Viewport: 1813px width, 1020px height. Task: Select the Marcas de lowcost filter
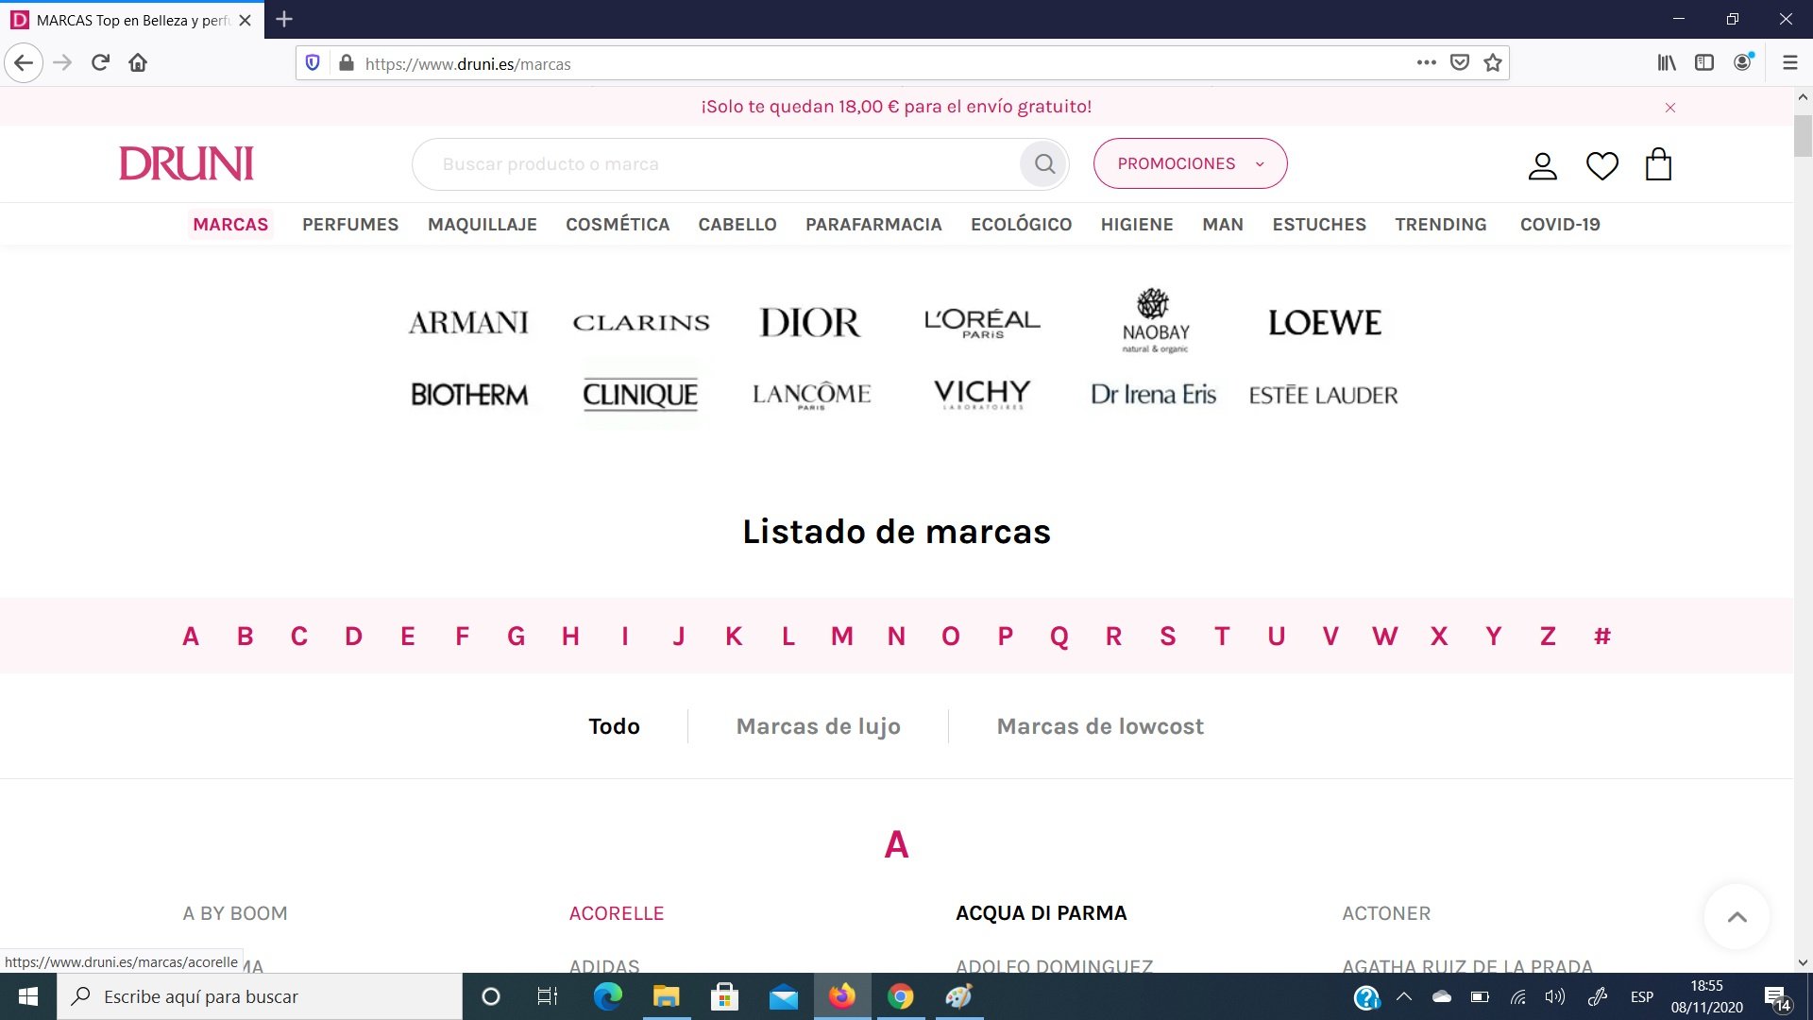pyautogui.click(x=1100, y=726)
